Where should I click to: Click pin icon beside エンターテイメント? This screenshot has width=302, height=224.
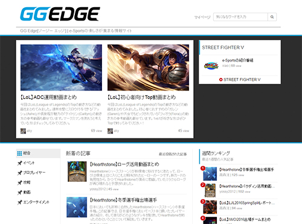point(19,202)
